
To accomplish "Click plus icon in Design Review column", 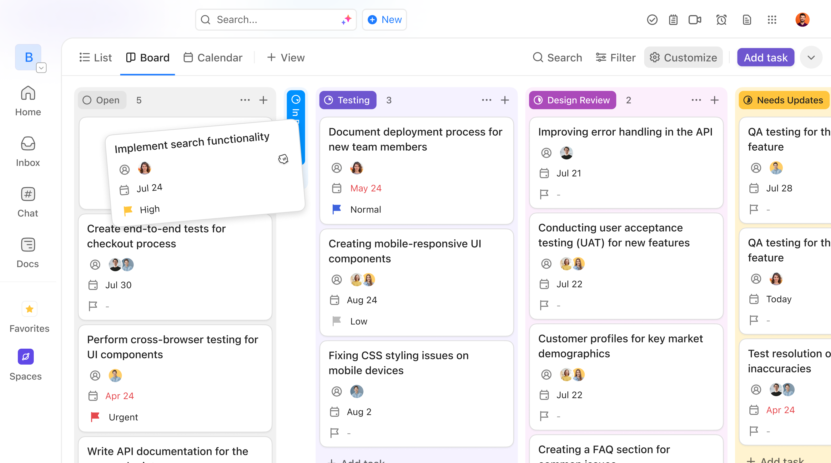I will (715, 100).
